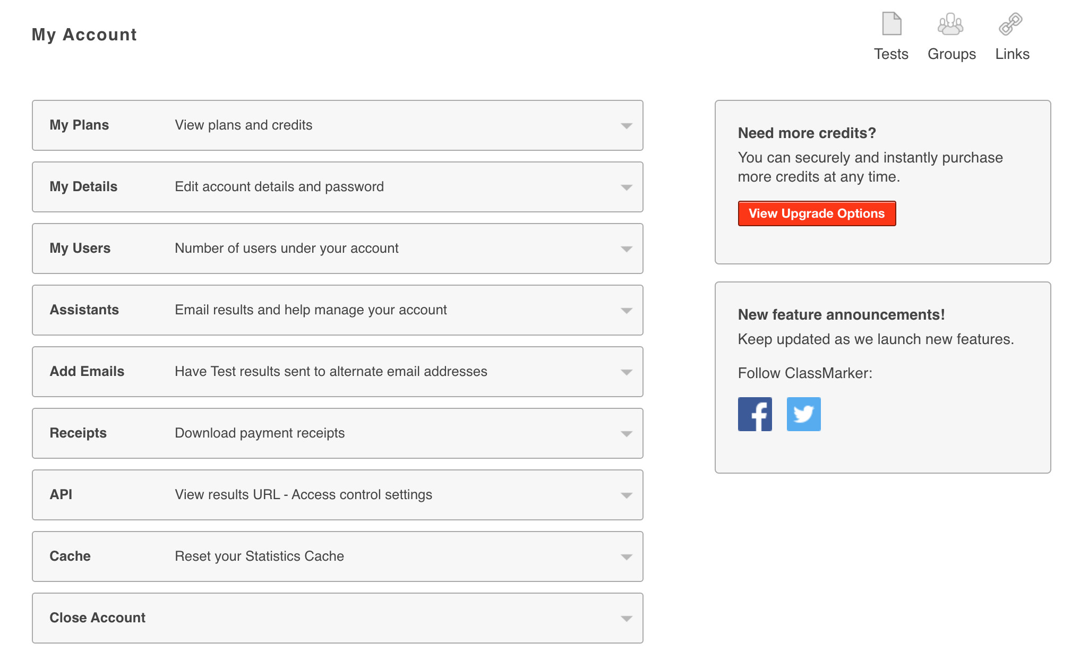Open the Groups people icon
The height and width of the screenshot is (651, 1080).
point(950,24)
